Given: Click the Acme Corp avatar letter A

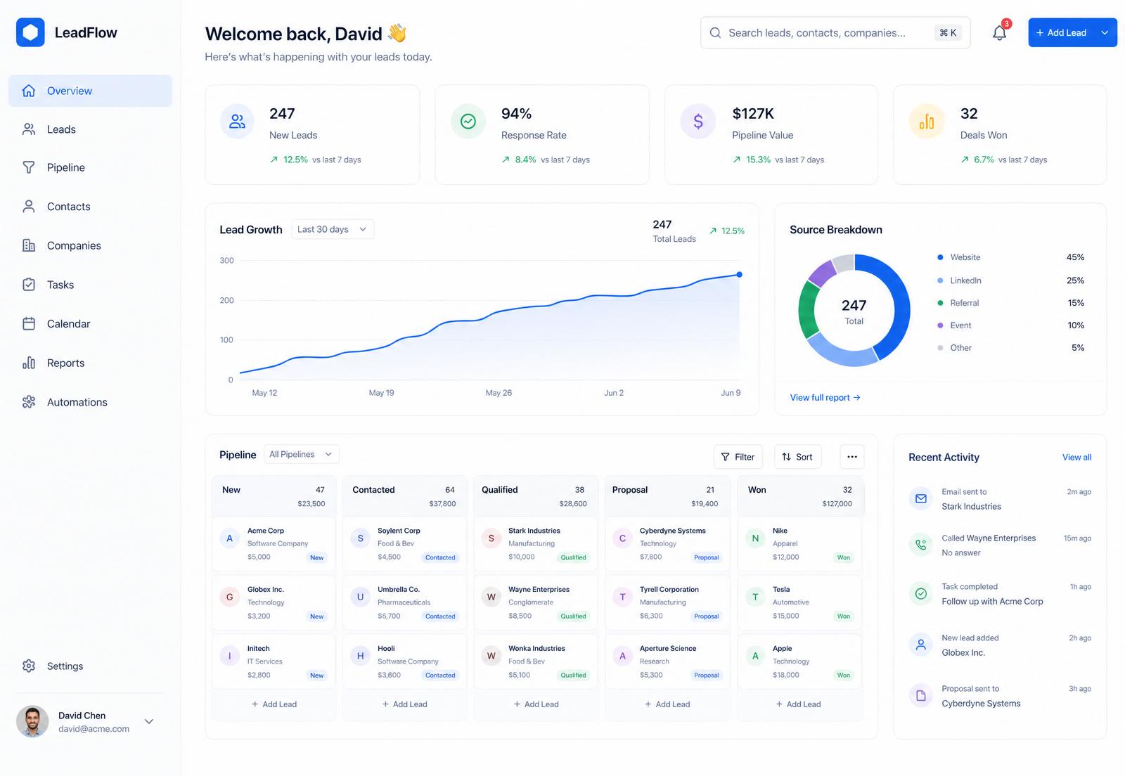Looking at the screenshot, I should 229,538.
